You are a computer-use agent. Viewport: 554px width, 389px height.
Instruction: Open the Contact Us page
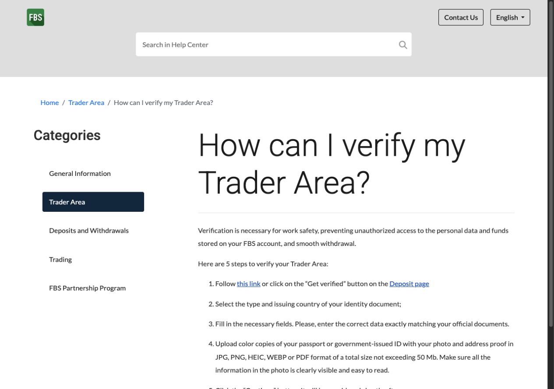(x=461, y=18)
